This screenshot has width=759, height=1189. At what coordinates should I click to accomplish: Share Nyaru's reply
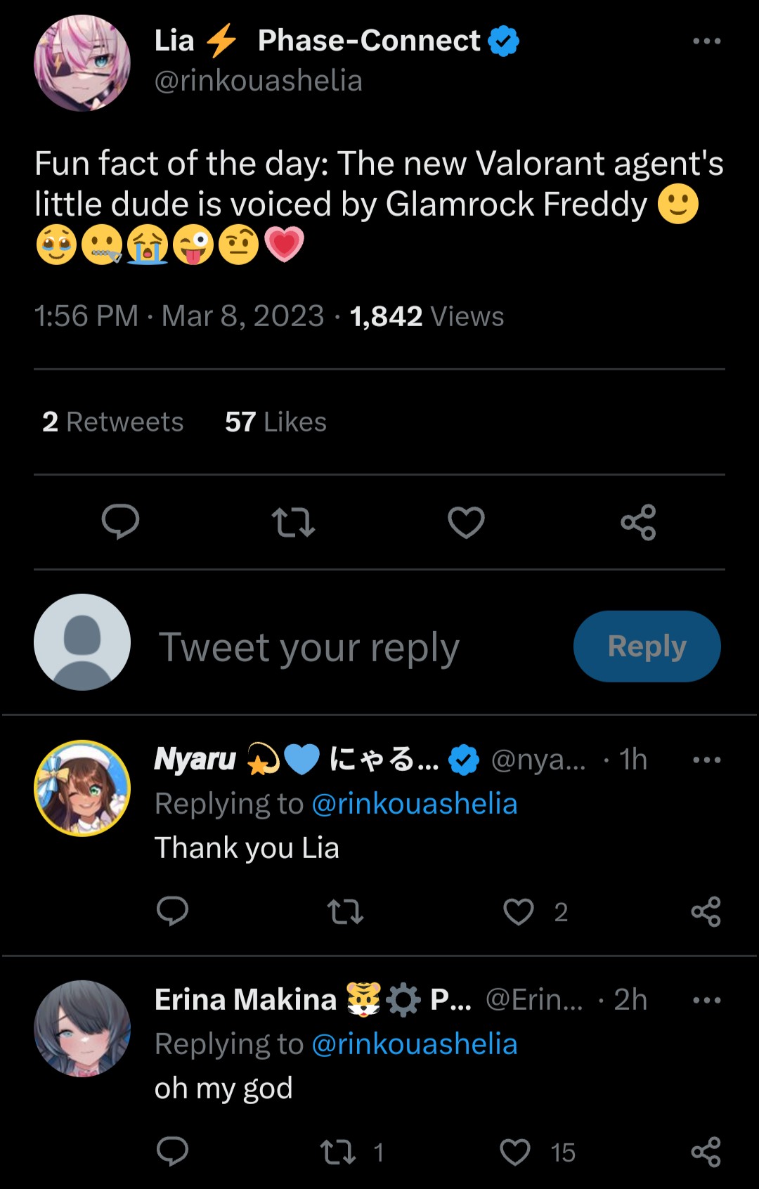point(706,911)
